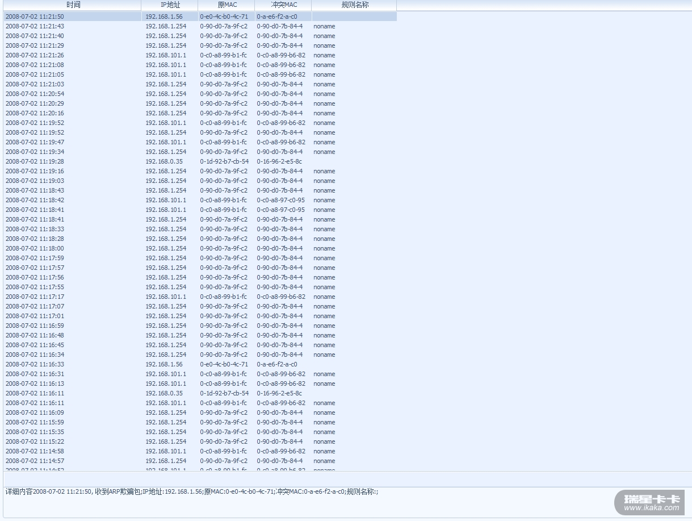Click IP 192.168.101.1 in the 11:21:08 row
This screenshot has width=692, height=521.
coord(166,65)
